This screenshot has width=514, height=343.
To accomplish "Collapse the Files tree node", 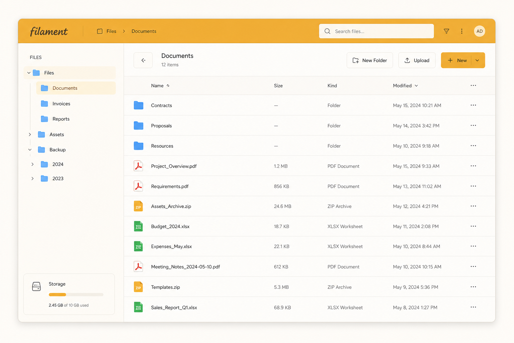I will 29,73.
